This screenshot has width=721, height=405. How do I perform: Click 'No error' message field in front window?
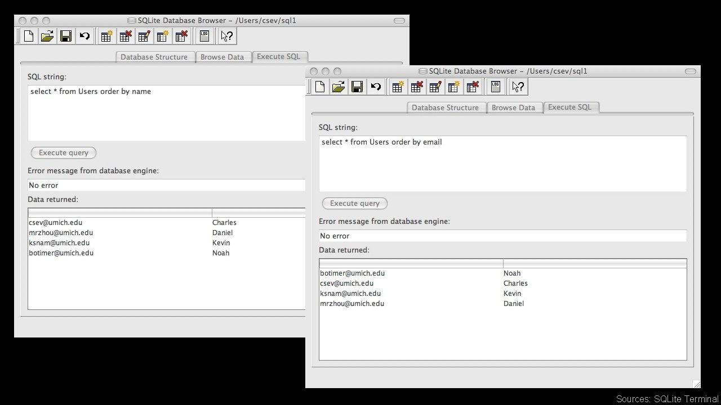click(x=502, y=236)
